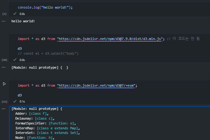
Task: Click the 0.1s execution time label
Action: tap(22, 102)
